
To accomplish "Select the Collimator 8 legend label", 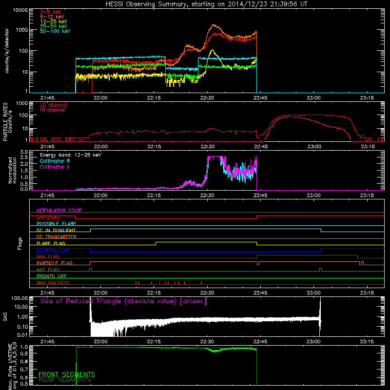I will tap(55, 161).
